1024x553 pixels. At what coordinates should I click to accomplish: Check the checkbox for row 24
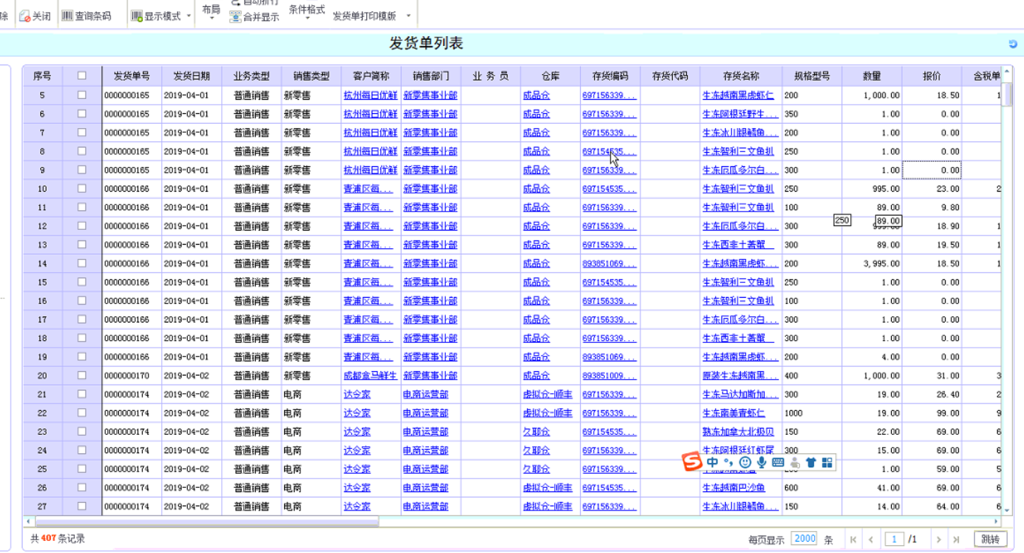click(82, 450)
